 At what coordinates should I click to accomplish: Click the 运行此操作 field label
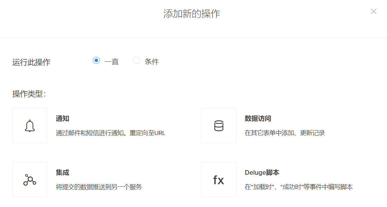[x=31, y=62]
